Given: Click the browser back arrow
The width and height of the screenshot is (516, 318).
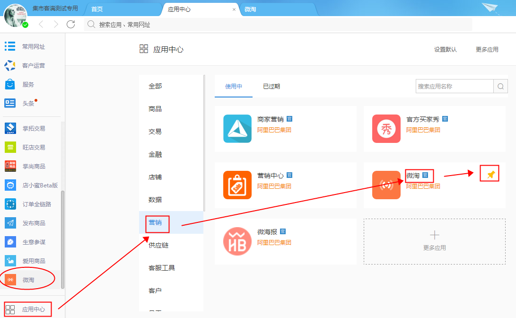Looking at the screenshot, I should pyautogui.click(x=41, y=24).
